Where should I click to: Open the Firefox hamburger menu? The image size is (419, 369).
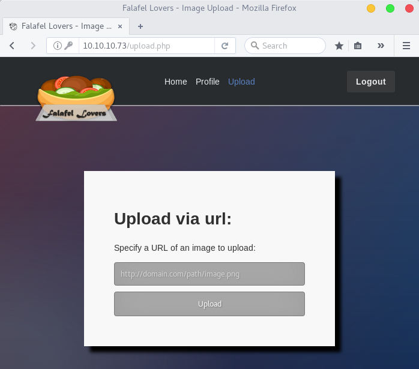[x=406, y=46]
